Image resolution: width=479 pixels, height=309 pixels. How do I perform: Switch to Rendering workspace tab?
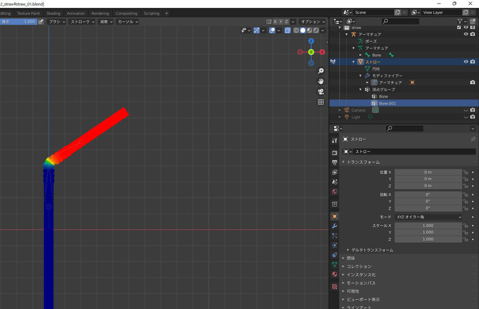coord(100,14)
